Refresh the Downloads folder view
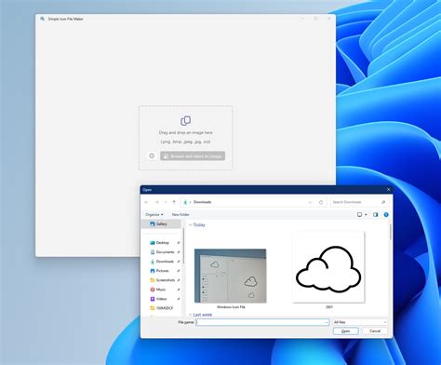The width and height of the screenshot is (441, 365). pos(321,202)
